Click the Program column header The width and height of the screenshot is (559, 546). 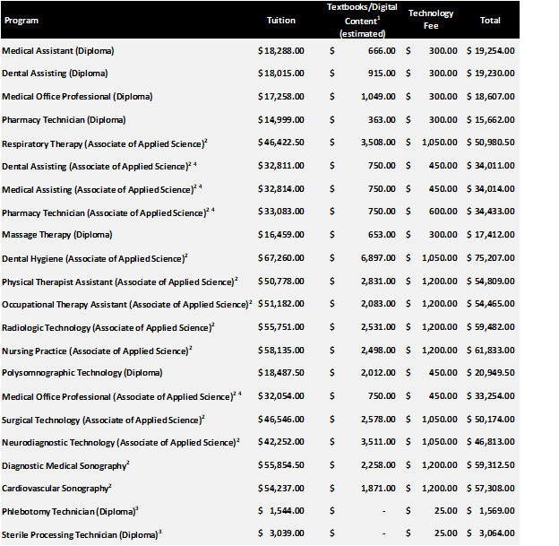[x=21, y=20]
